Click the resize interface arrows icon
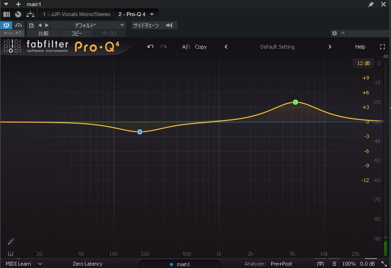The height and width of the screenshot is (268, 391). pyautogui.click(x=384, y=264)
